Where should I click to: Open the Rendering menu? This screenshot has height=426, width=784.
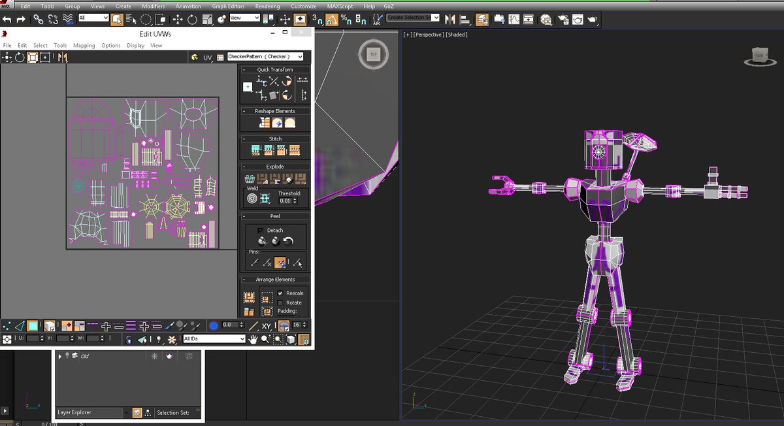coord(267,6)
